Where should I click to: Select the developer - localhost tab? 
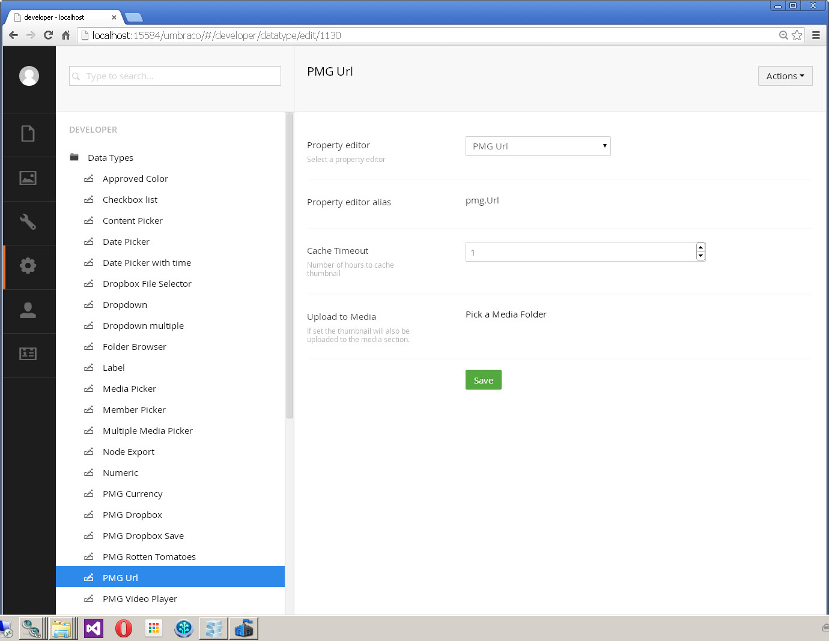click(x=62, y=17)
